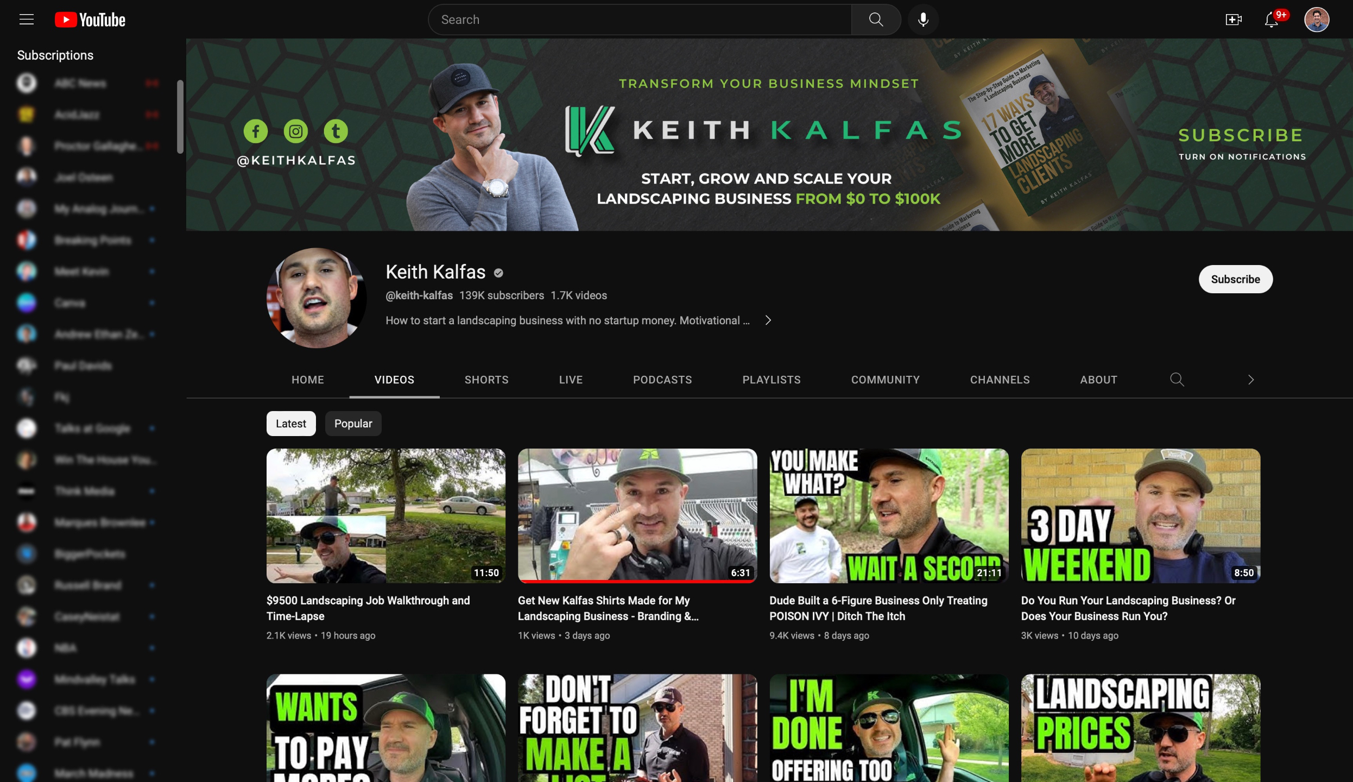
Task: Open the 'I'M DONE OFFERING TOO' thumbnail
Action: tap(889, 728)
